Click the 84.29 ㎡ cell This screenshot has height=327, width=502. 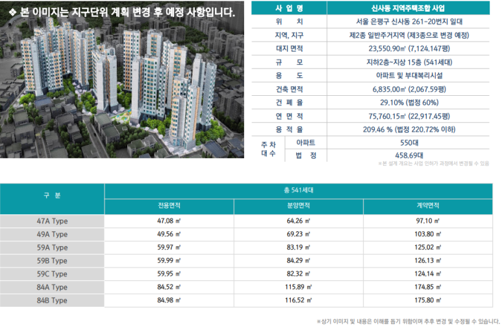coord(298,260)
